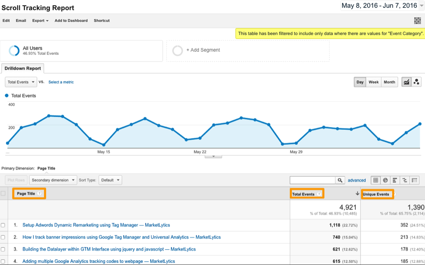
Task: Expand the Secondary dimension dropdown
Action: [x=53, y=180]
